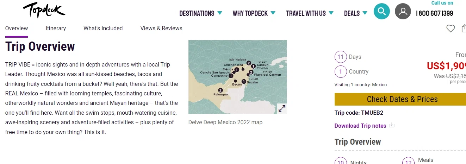Go to Views & Reviews tab
466x164 pixels.
tap(161, 29)
